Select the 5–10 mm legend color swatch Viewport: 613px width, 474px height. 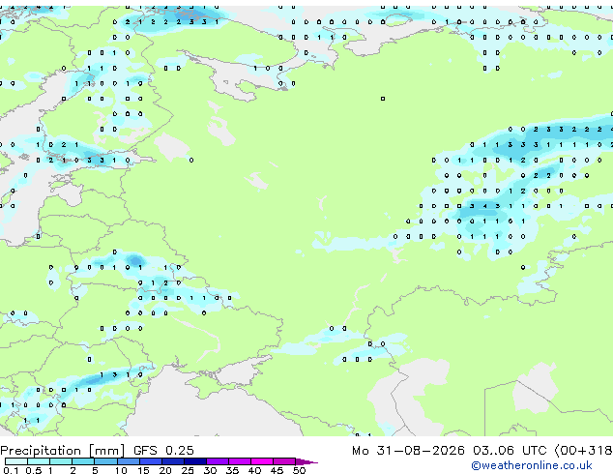click(105, 461)
